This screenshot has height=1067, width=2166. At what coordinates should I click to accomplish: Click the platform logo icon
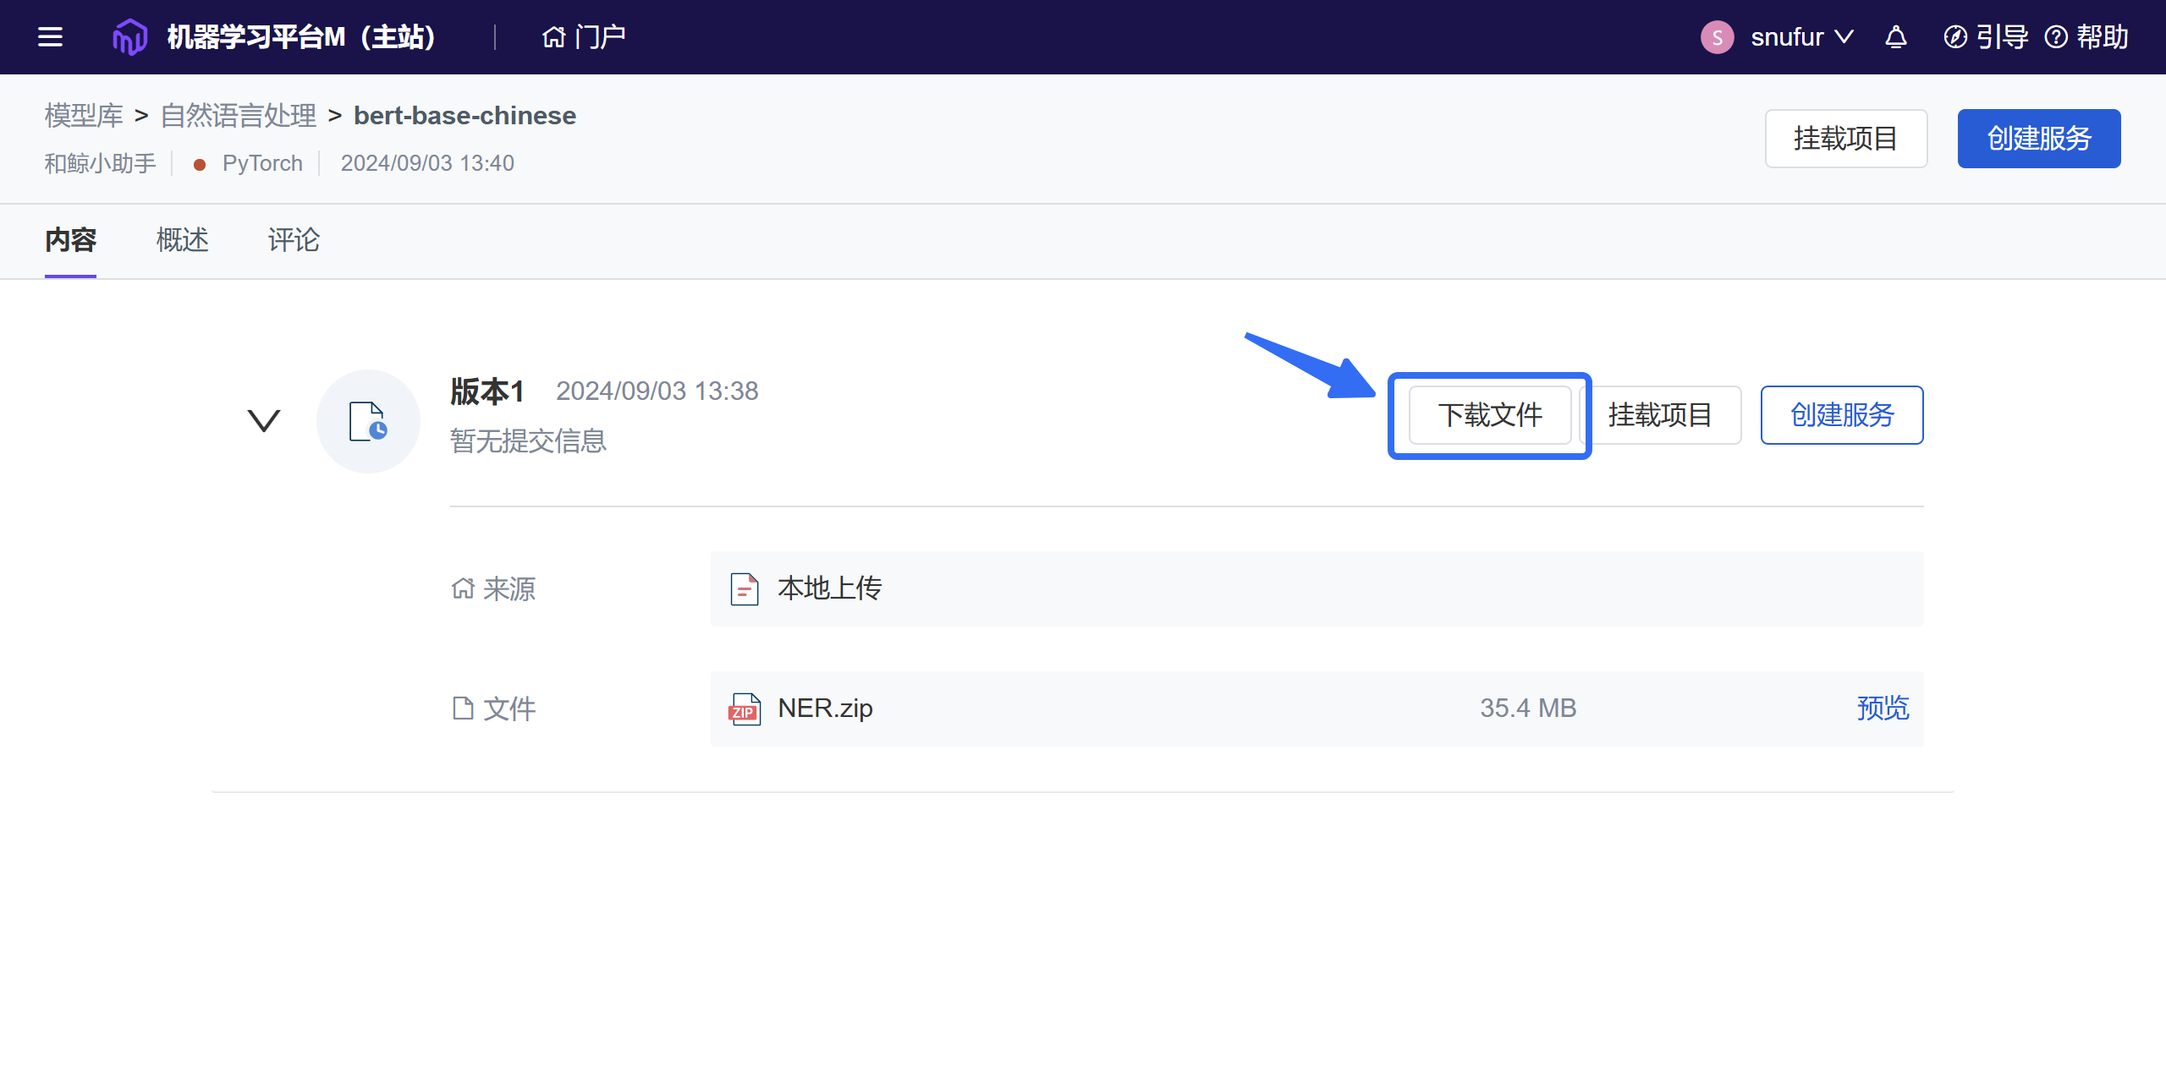point(129,37)
